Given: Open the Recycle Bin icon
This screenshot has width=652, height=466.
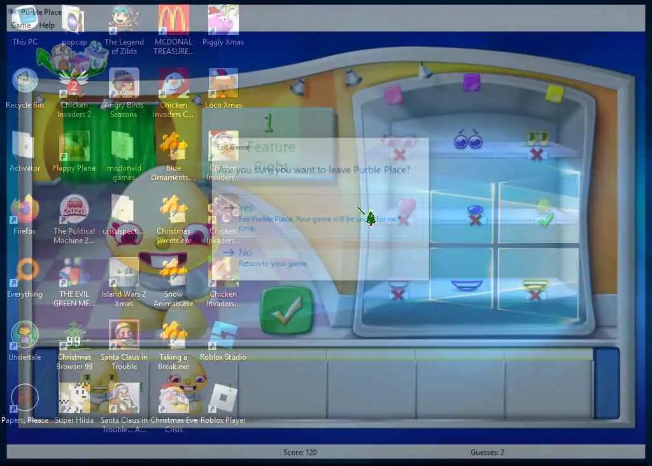Looking at the screenshot, I should click(x=25, y=88).
